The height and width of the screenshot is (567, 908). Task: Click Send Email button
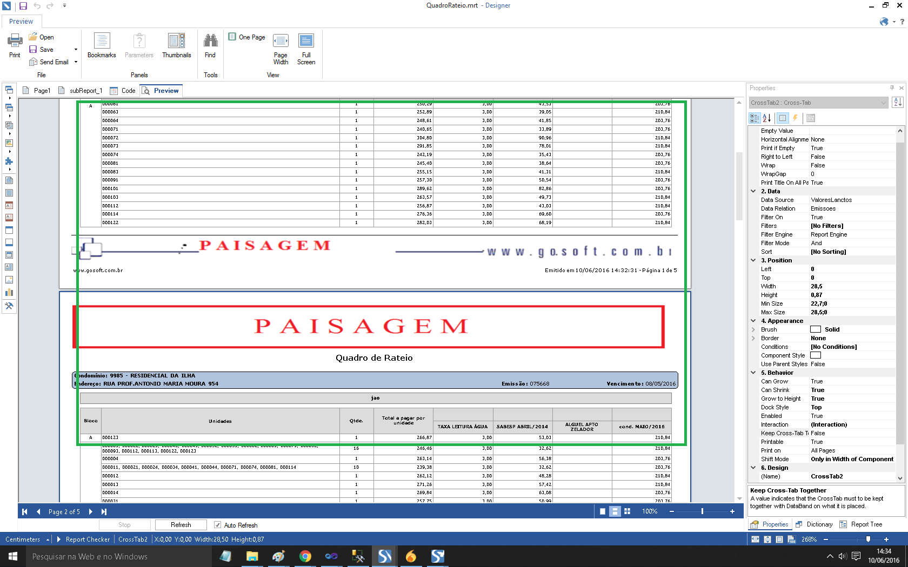49,62
